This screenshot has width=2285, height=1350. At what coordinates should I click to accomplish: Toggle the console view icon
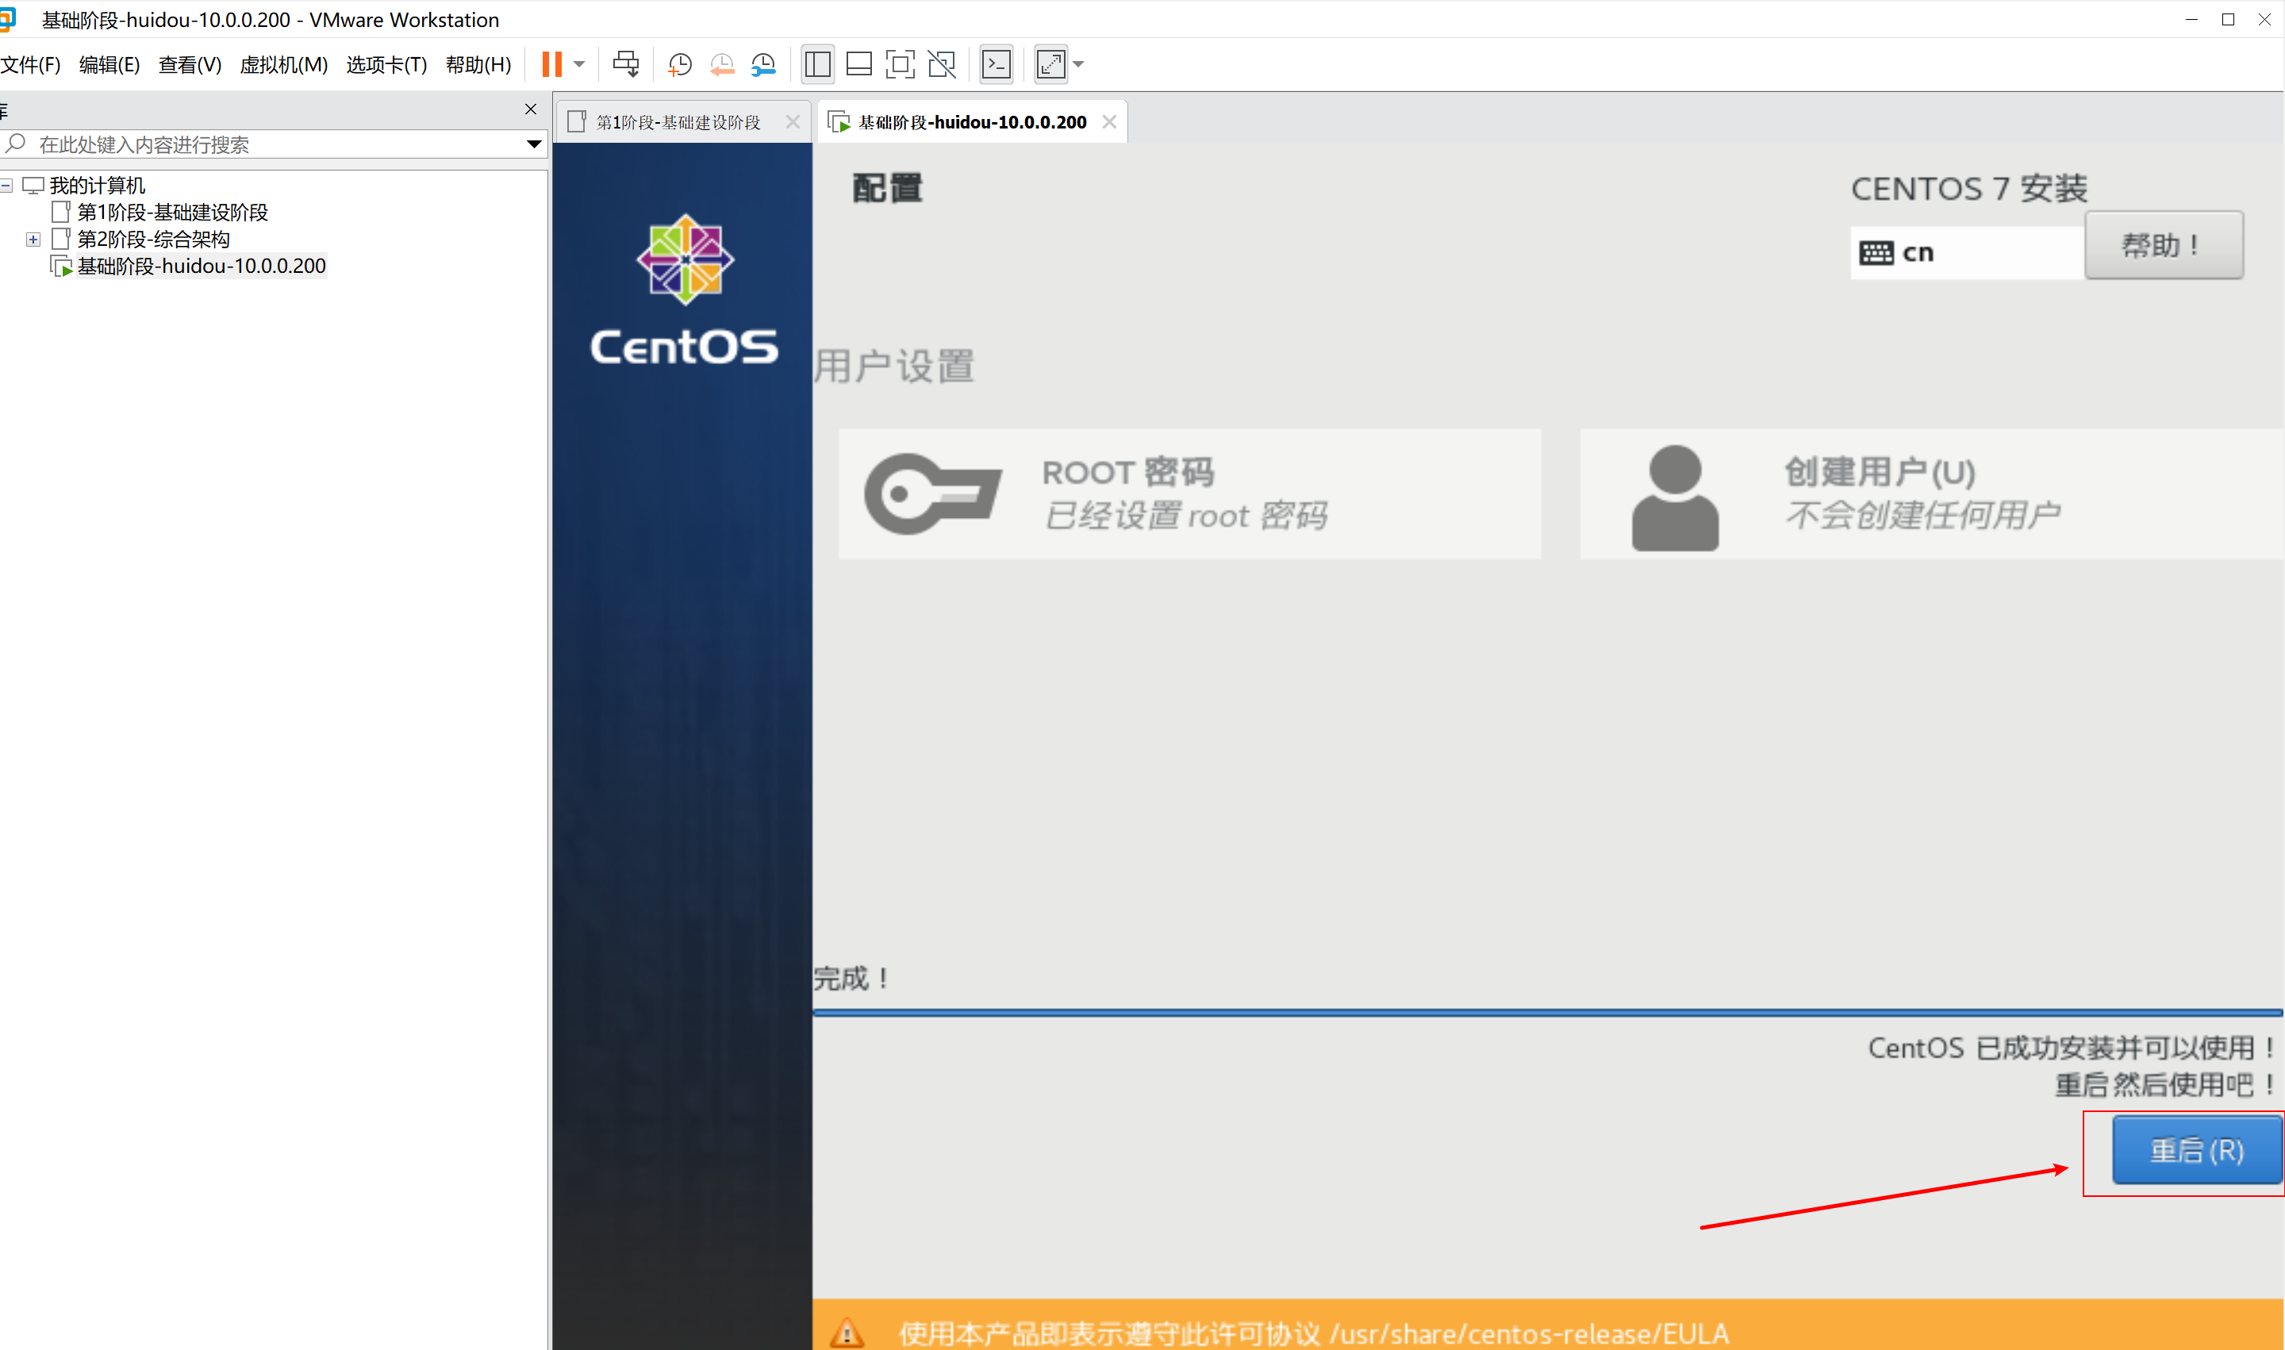coord(997,63)
